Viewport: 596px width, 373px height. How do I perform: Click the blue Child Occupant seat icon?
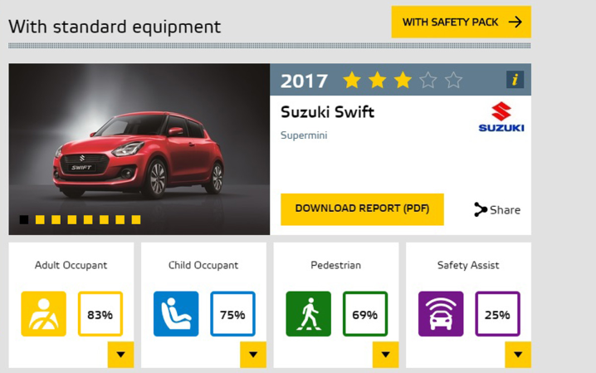[x=176, y=314]
